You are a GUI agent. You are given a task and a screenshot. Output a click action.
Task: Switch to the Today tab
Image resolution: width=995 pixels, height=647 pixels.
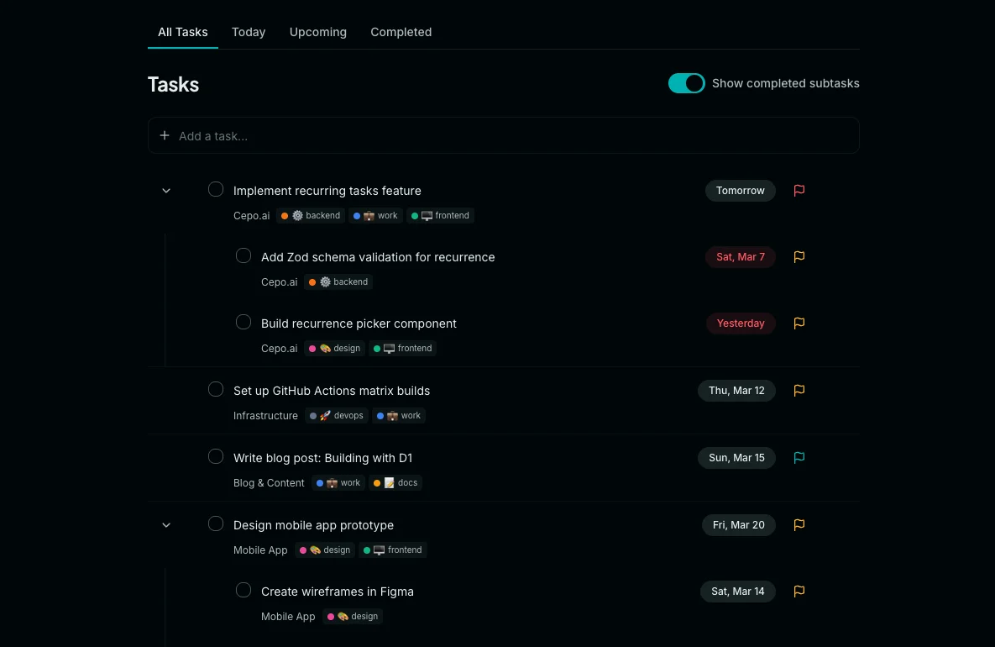[x=248, y=32]
